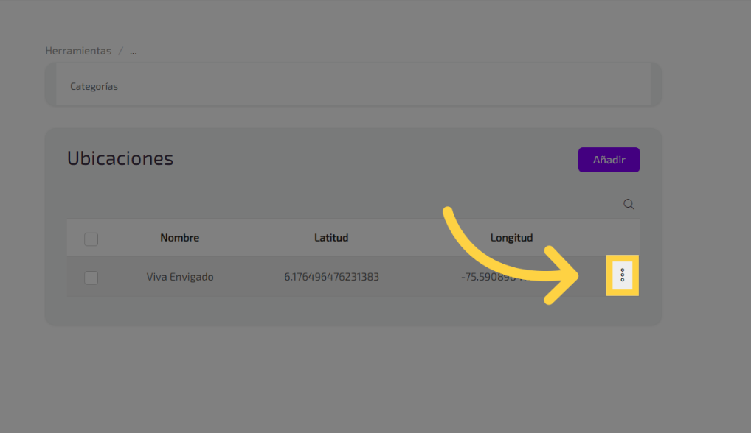Expand the collapsed breadcrumb ellipsis
The width and height of the screenshot is (751, 433).
pos(134,51)
